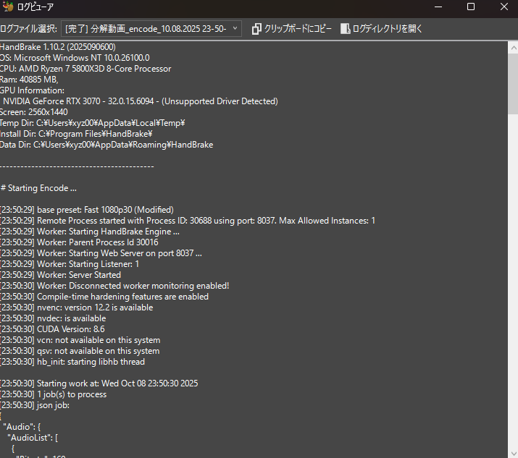Click the scrollbar up arrow
518x458 pixels.
(x=512, y=47)
